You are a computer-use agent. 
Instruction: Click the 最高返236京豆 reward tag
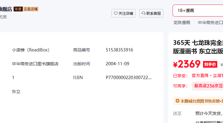[x=208, y=86]
